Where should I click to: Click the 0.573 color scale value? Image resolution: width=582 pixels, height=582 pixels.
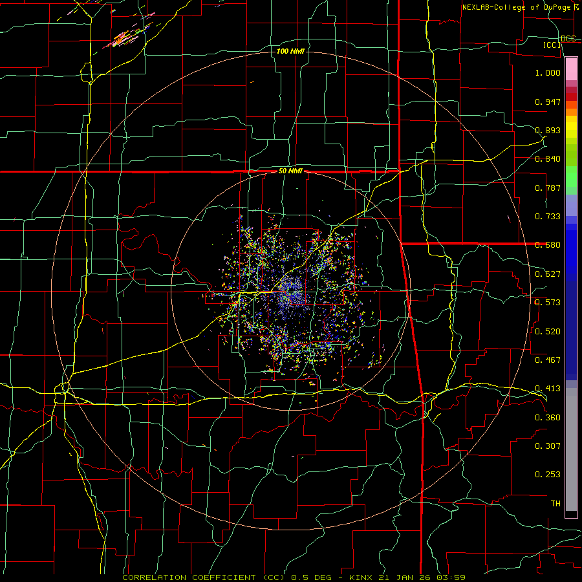[548, 303]
